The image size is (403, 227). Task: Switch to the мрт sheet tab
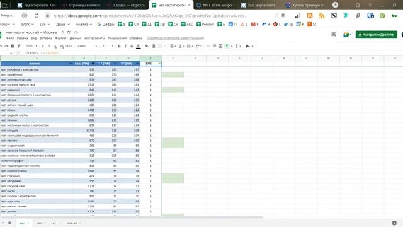coord(25,223)
